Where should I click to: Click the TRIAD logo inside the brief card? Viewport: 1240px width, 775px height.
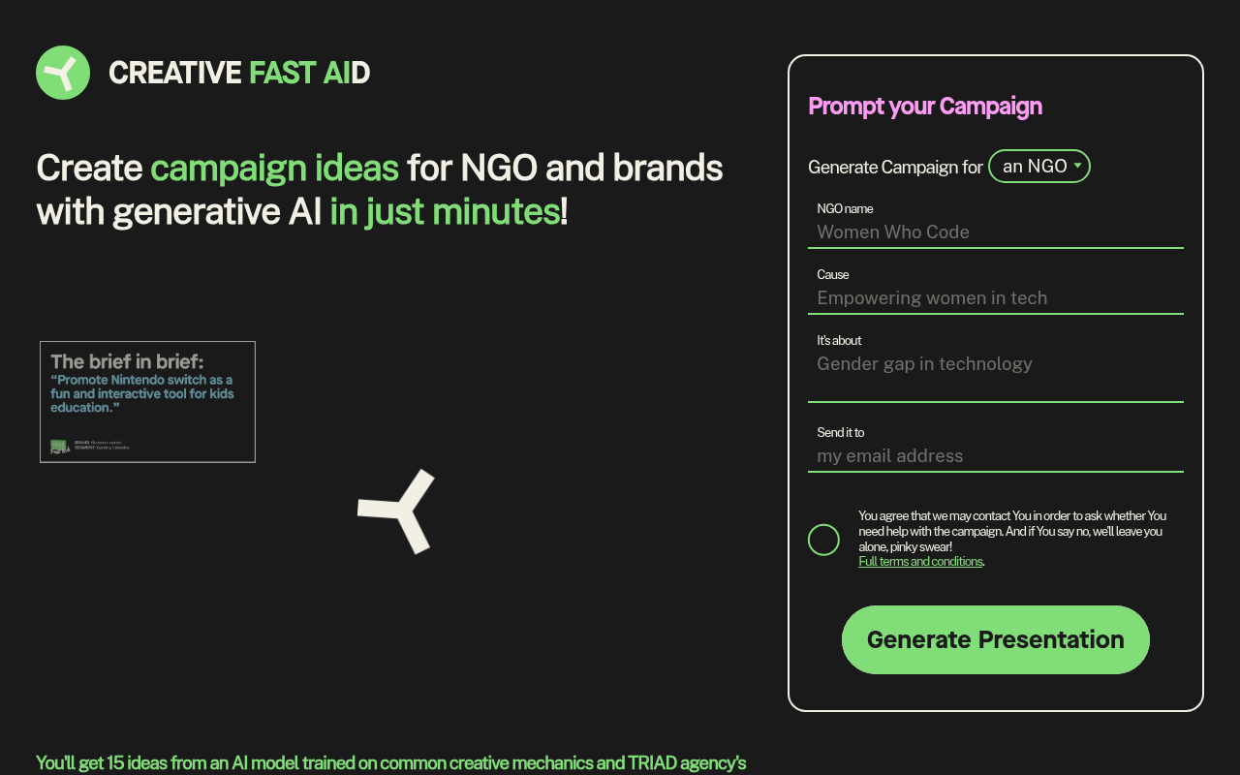60,446
